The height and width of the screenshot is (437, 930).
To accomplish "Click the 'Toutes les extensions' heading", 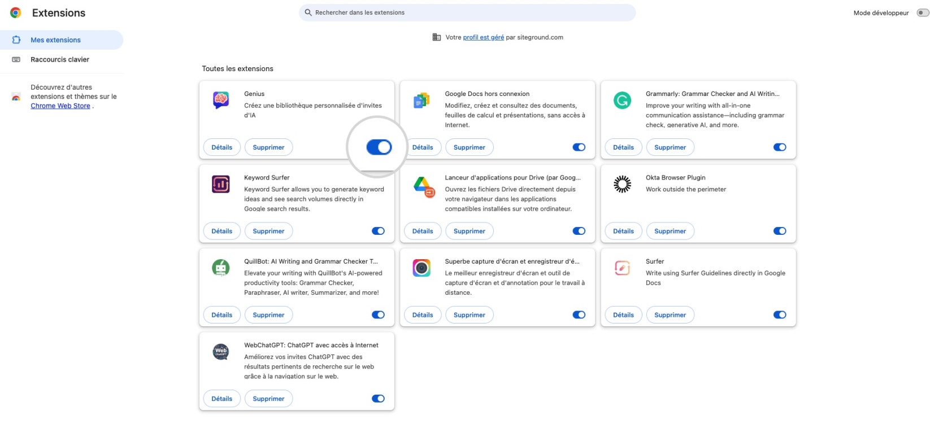I will [x=237, y=69].
